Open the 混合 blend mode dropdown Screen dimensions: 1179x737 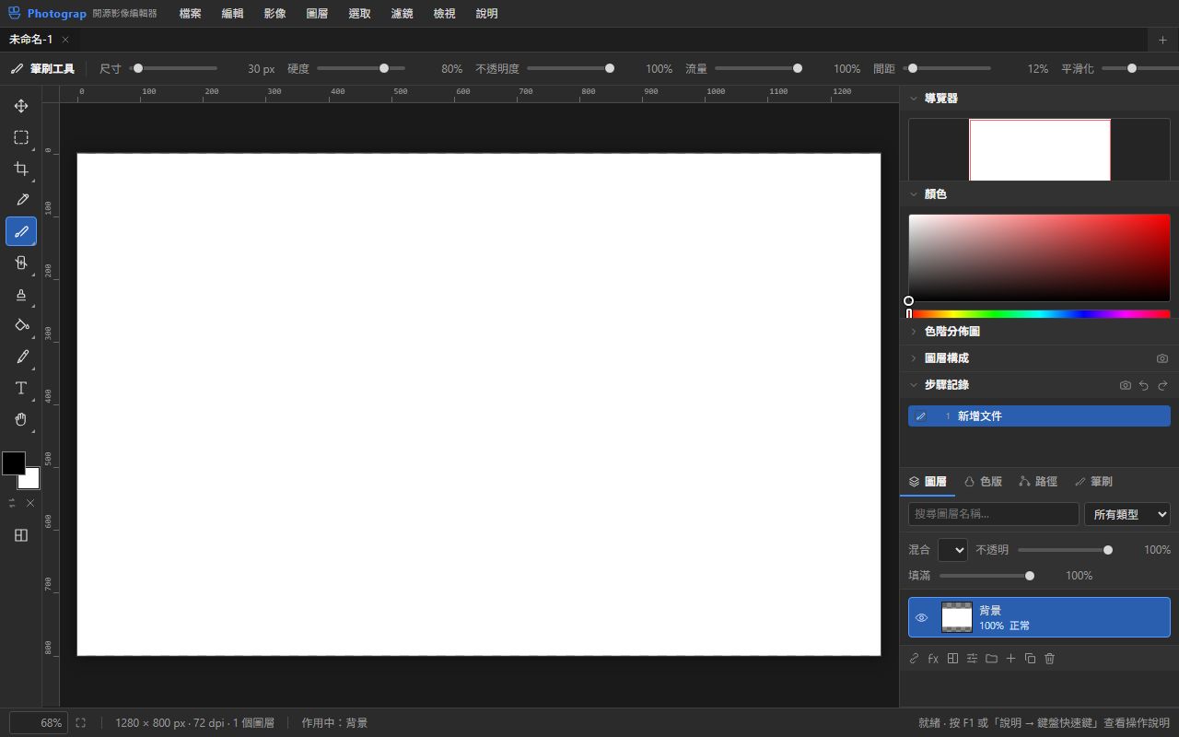[952, 550]
